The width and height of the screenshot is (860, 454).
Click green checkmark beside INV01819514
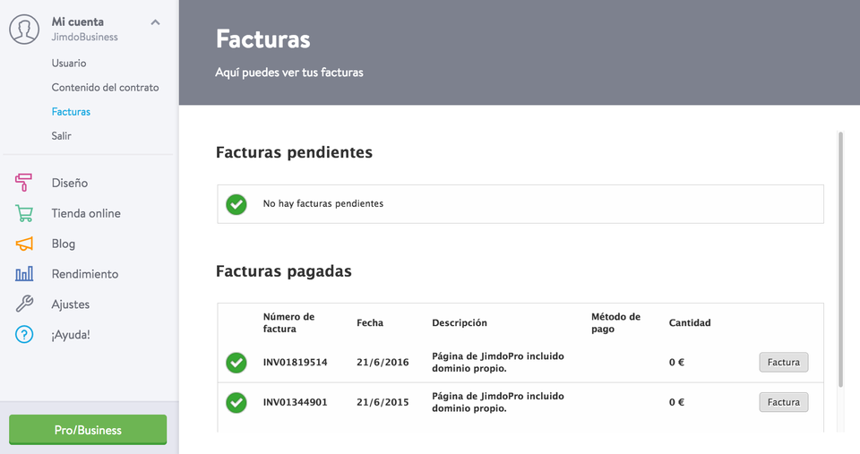(236, 363)
